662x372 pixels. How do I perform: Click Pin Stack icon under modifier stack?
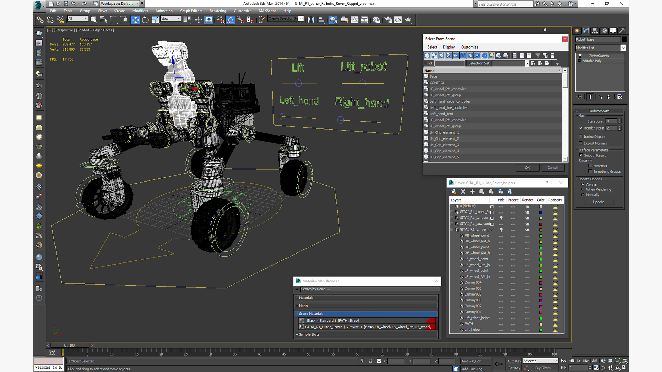(x=580, y=97)
